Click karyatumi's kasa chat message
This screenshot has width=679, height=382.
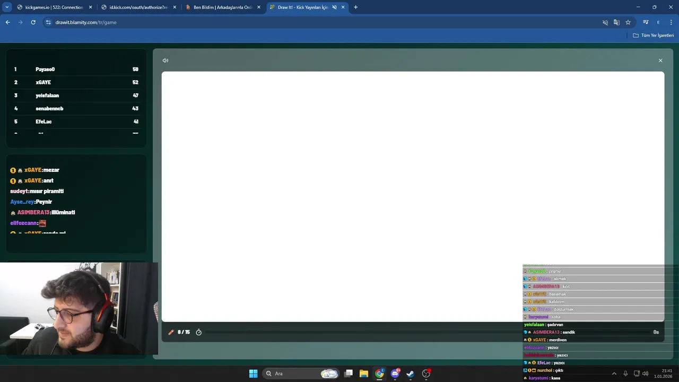(542, 378)
